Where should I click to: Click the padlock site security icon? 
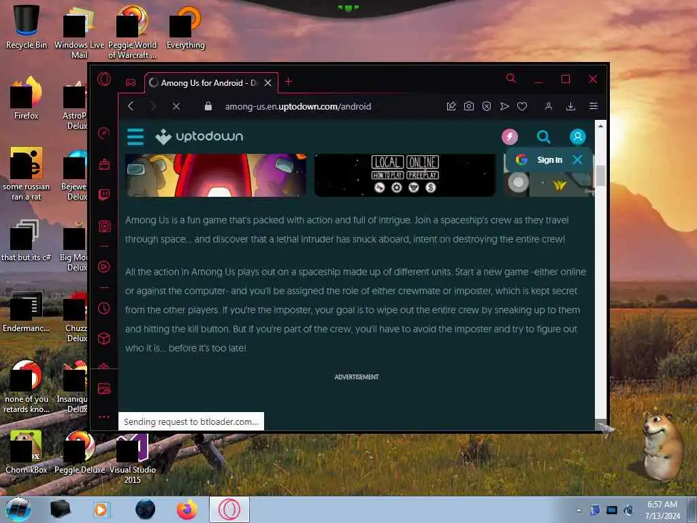point(208,106)
